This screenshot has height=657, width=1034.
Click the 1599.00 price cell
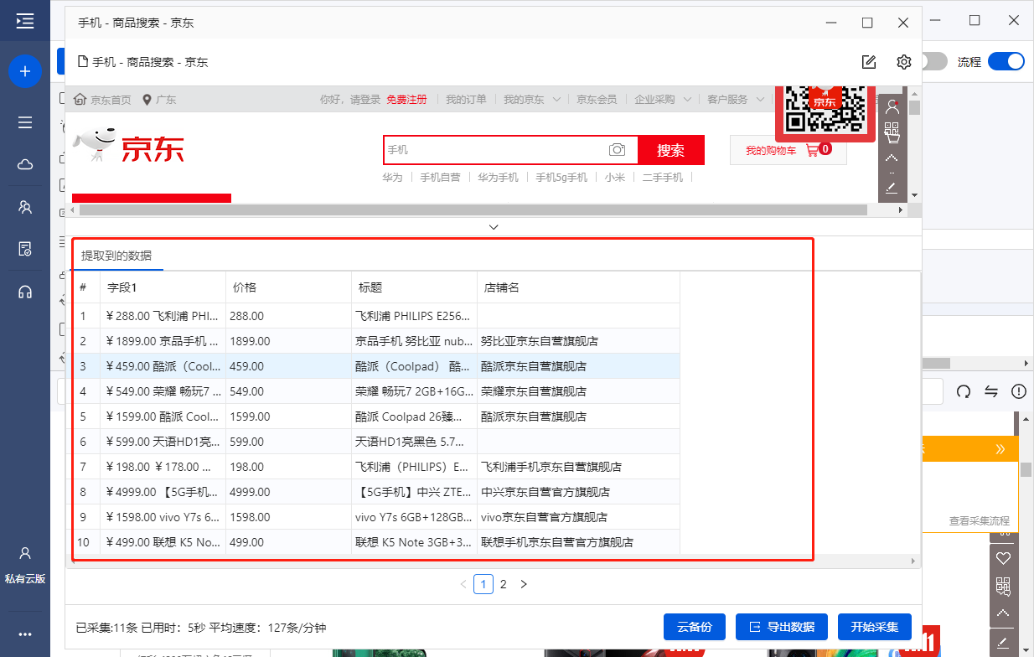pos(288,416)
